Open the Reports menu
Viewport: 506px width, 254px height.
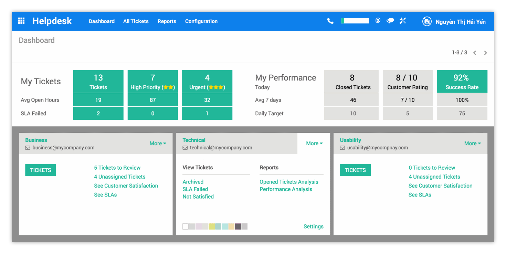pos(167,21)
